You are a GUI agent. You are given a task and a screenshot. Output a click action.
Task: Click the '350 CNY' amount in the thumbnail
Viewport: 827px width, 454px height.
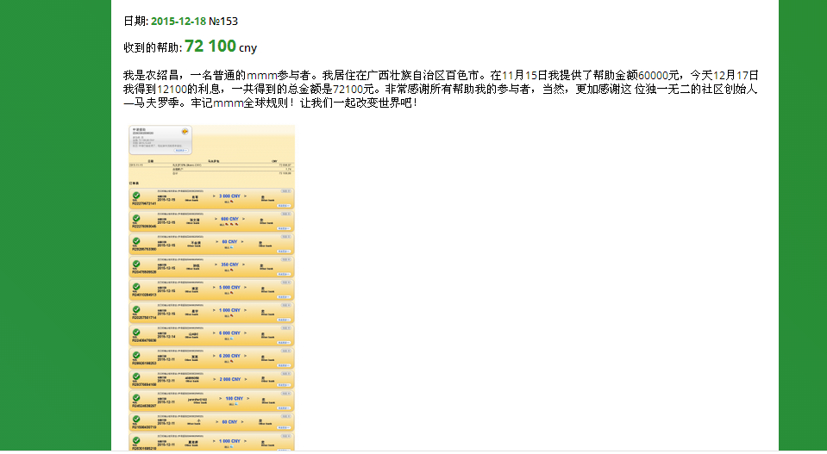(x=229, y=264)
